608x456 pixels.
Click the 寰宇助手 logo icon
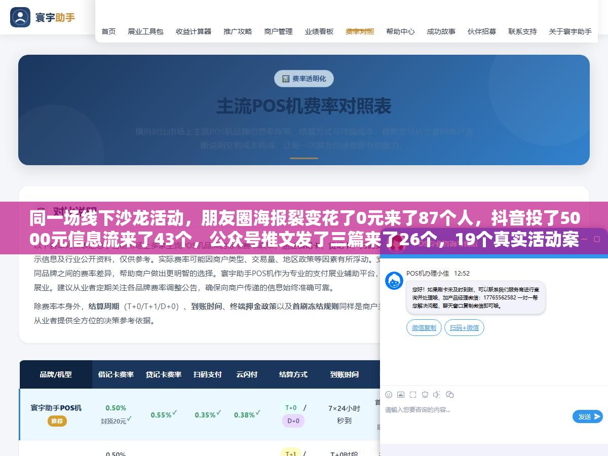pos(20,17)
